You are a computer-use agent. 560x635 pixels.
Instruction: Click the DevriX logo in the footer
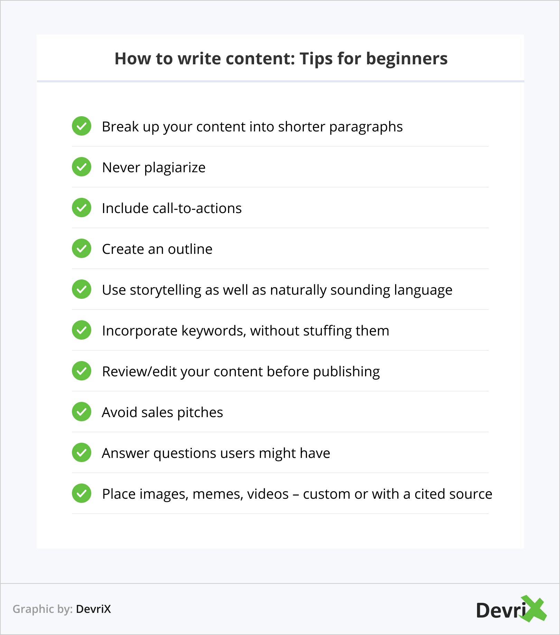point(511,609)
